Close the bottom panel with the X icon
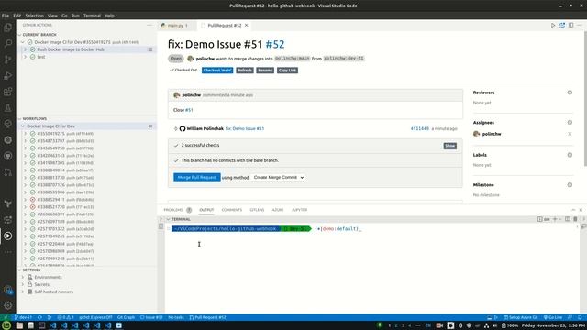 581,210
